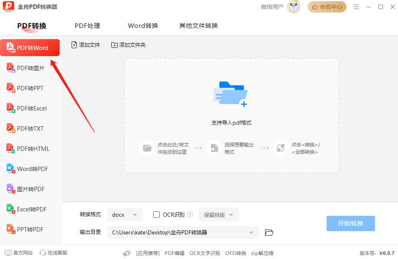This screenshot has width=398, height=259.
Task: Click the convert step icon
Action: (x=281, y=148)
